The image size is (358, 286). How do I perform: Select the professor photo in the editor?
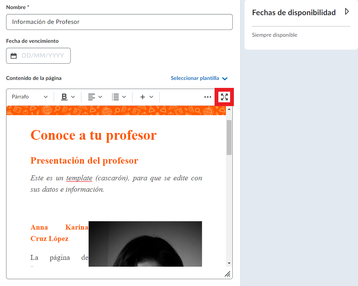tap(145, 244)
